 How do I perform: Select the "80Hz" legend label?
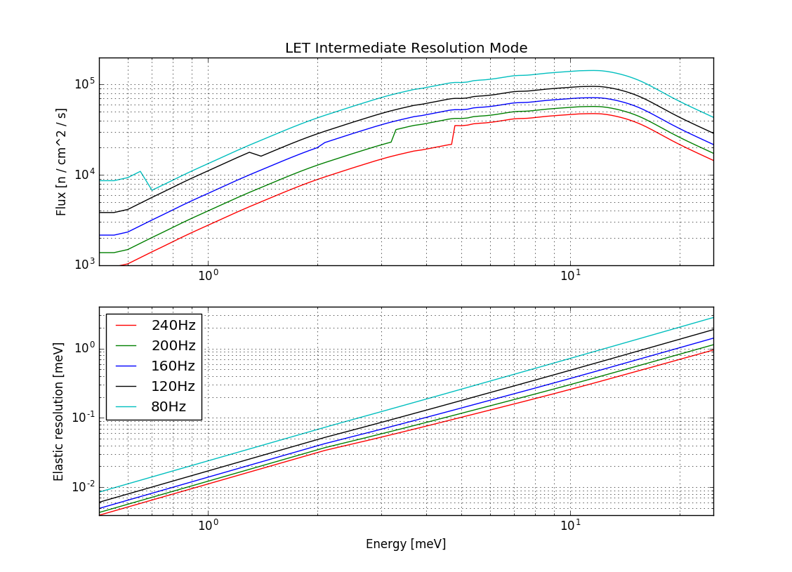pyautogui.click(x=169, y=406)
